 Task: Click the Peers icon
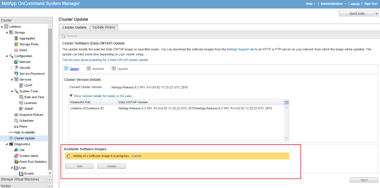(x=16, y=126)
